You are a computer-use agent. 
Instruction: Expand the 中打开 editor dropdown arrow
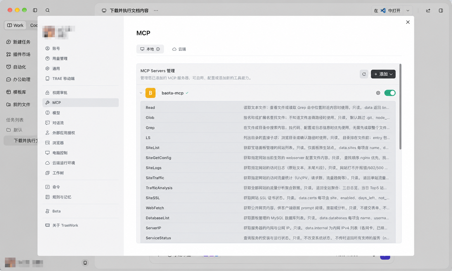[408, 11]
